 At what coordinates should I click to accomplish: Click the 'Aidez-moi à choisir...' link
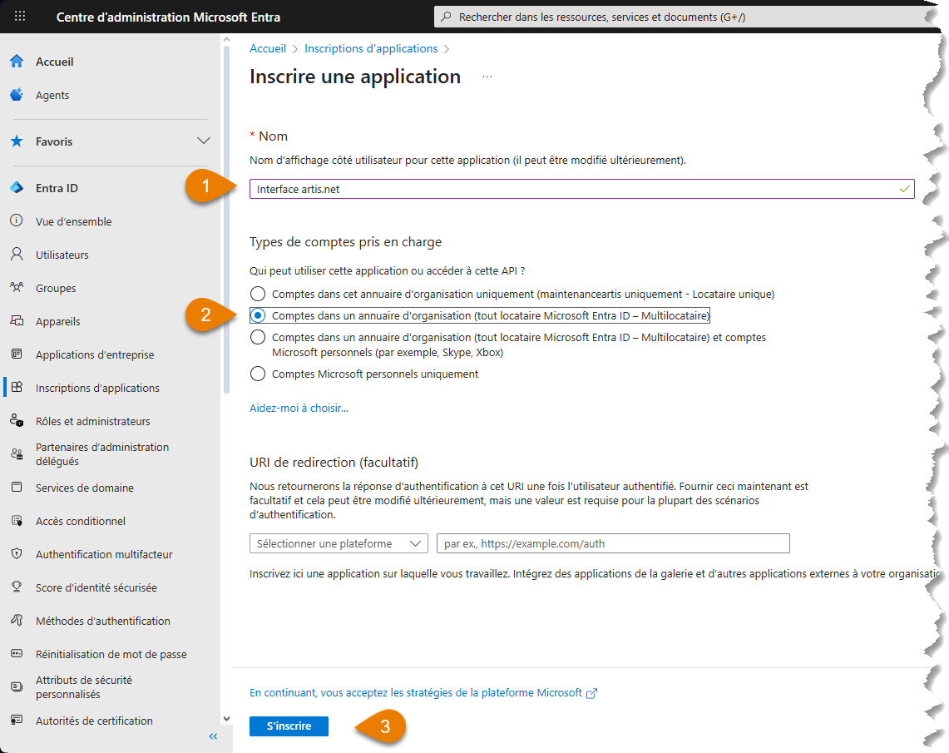coord(299,408)
